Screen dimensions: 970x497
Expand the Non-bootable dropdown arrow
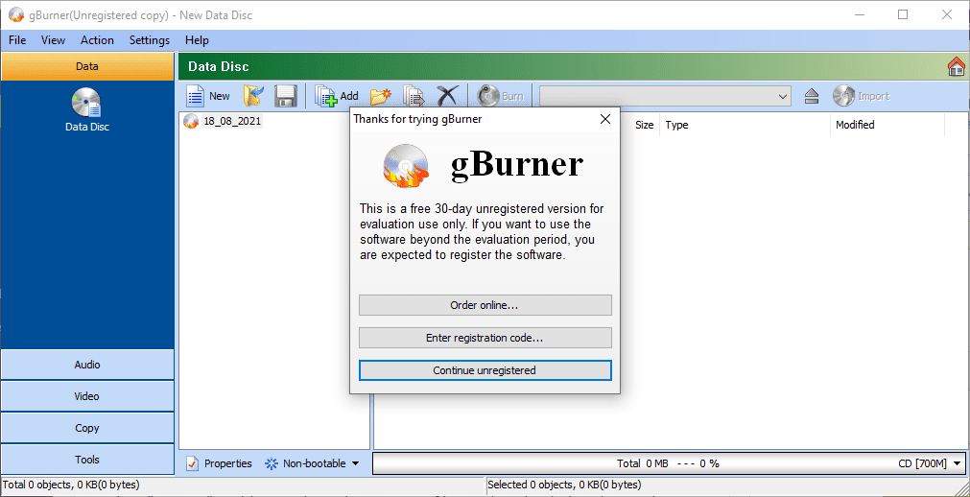355,463
